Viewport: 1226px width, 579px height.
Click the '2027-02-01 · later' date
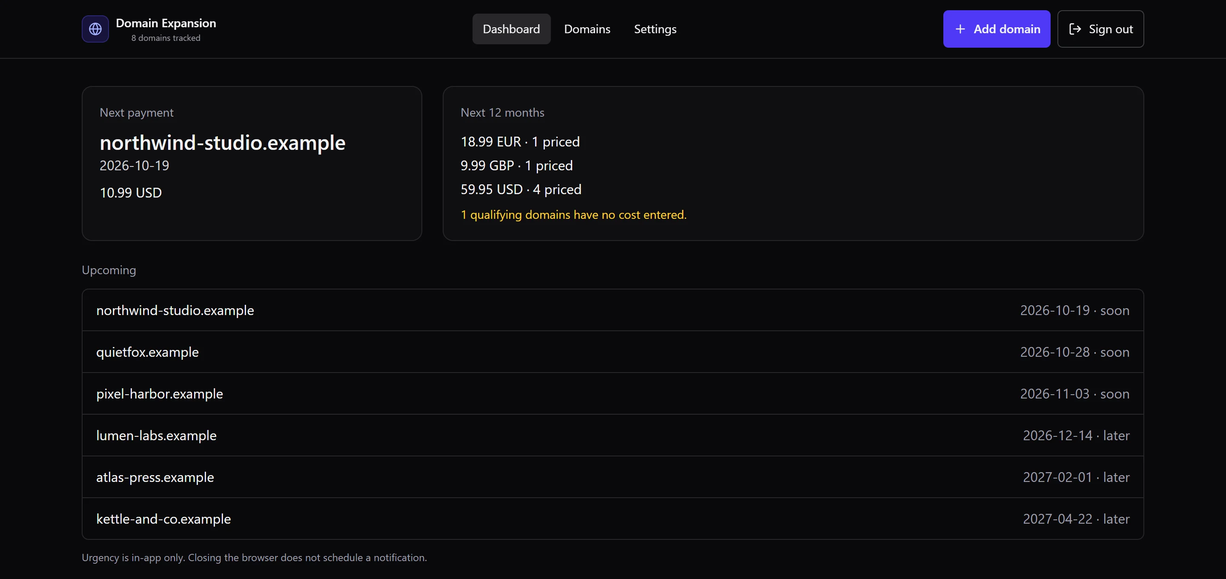(1076, 477)
